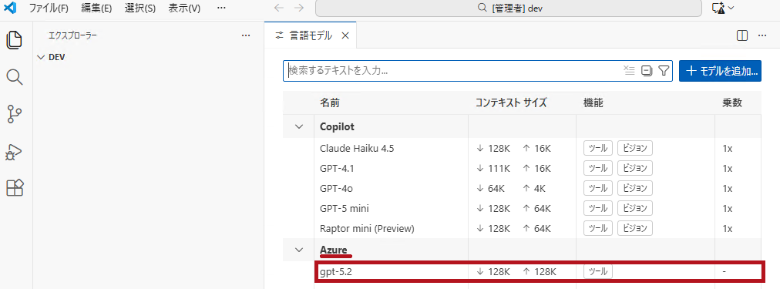Viewport: 780px width, 289px height.
Task: Click the 乗数 column header
Action: [x=732, y=103]
